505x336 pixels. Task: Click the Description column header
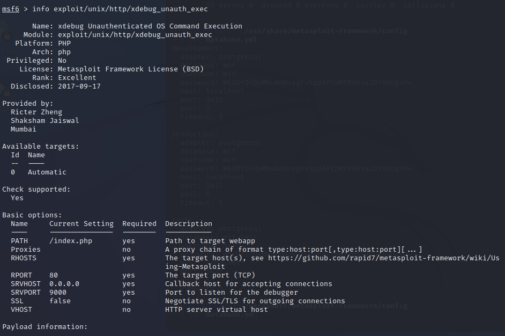click(x=189, y=224)
